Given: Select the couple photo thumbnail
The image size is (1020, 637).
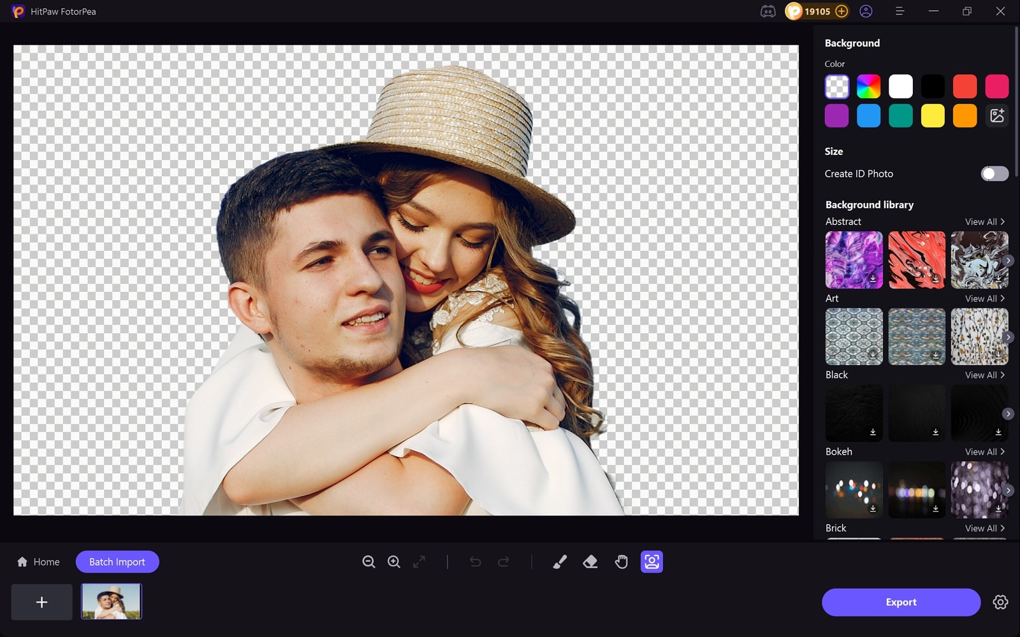Looking at the screenshot, I should tap(112, 601).
